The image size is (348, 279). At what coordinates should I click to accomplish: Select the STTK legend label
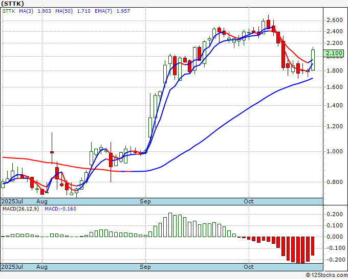[x=9, y=11]
